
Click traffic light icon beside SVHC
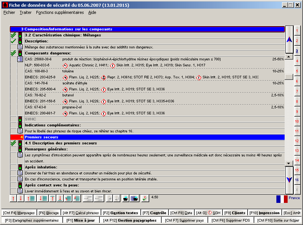[20, 119]
